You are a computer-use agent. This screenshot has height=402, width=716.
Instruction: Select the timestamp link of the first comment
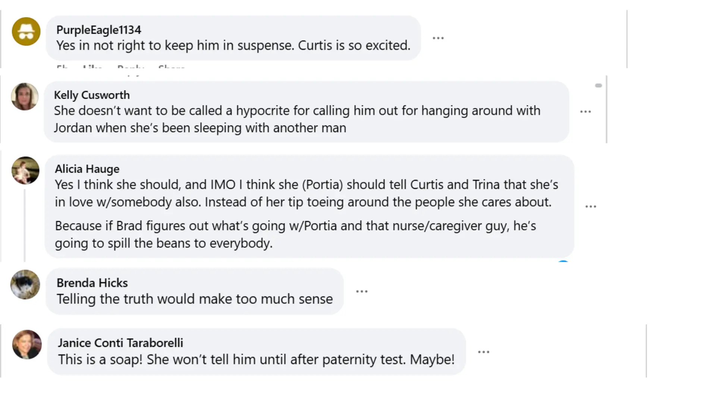(63, 68)
